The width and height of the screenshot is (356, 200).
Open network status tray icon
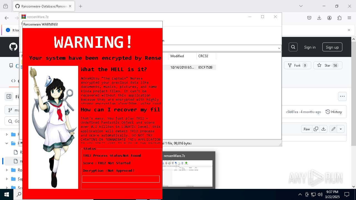tap(313, 194)
